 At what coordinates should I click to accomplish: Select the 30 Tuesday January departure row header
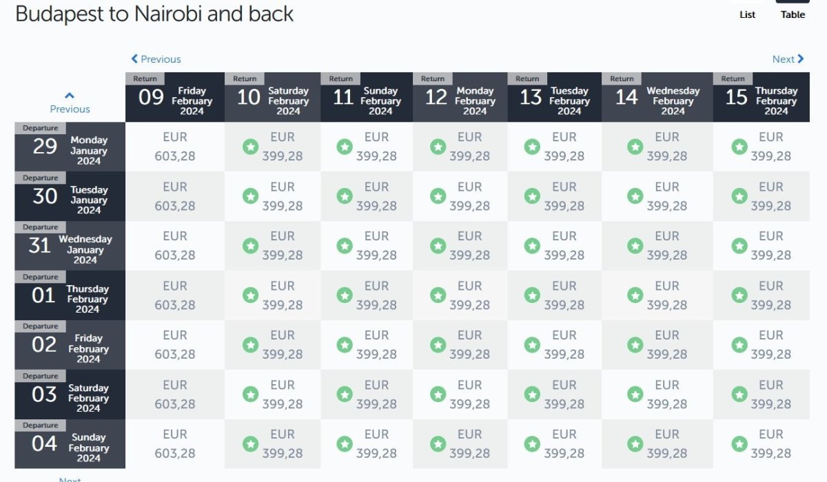coord(70,196)
